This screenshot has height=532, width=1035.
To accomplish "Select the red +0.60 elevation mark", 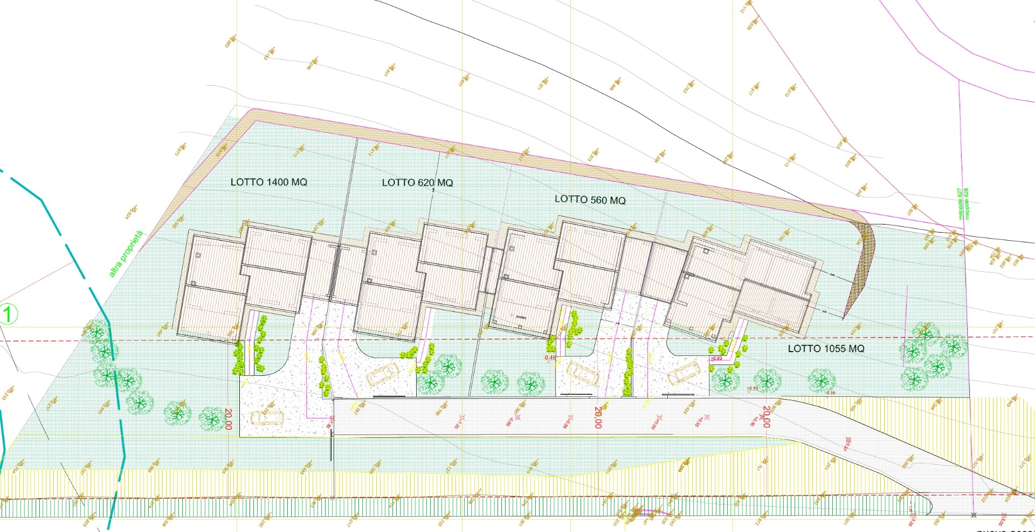I will pyautogui.click(x=716, y=358).
